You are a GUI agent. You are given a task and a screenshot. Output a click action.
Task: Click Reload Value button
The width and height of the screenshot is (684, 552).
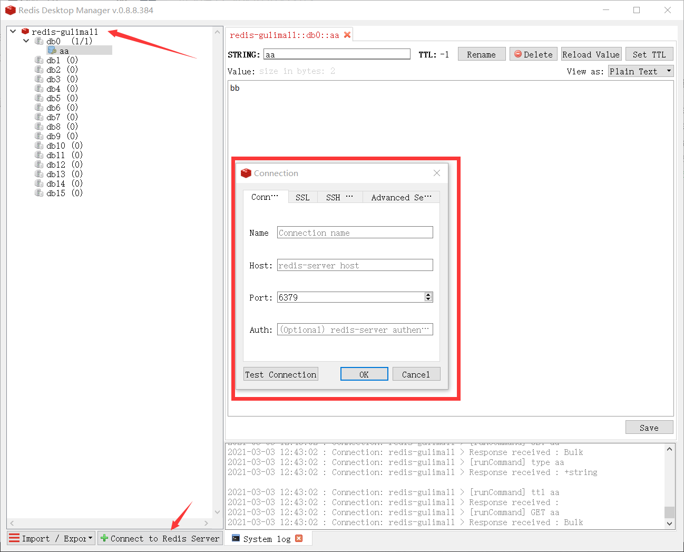pyautogui.click(x=591, y=54)
